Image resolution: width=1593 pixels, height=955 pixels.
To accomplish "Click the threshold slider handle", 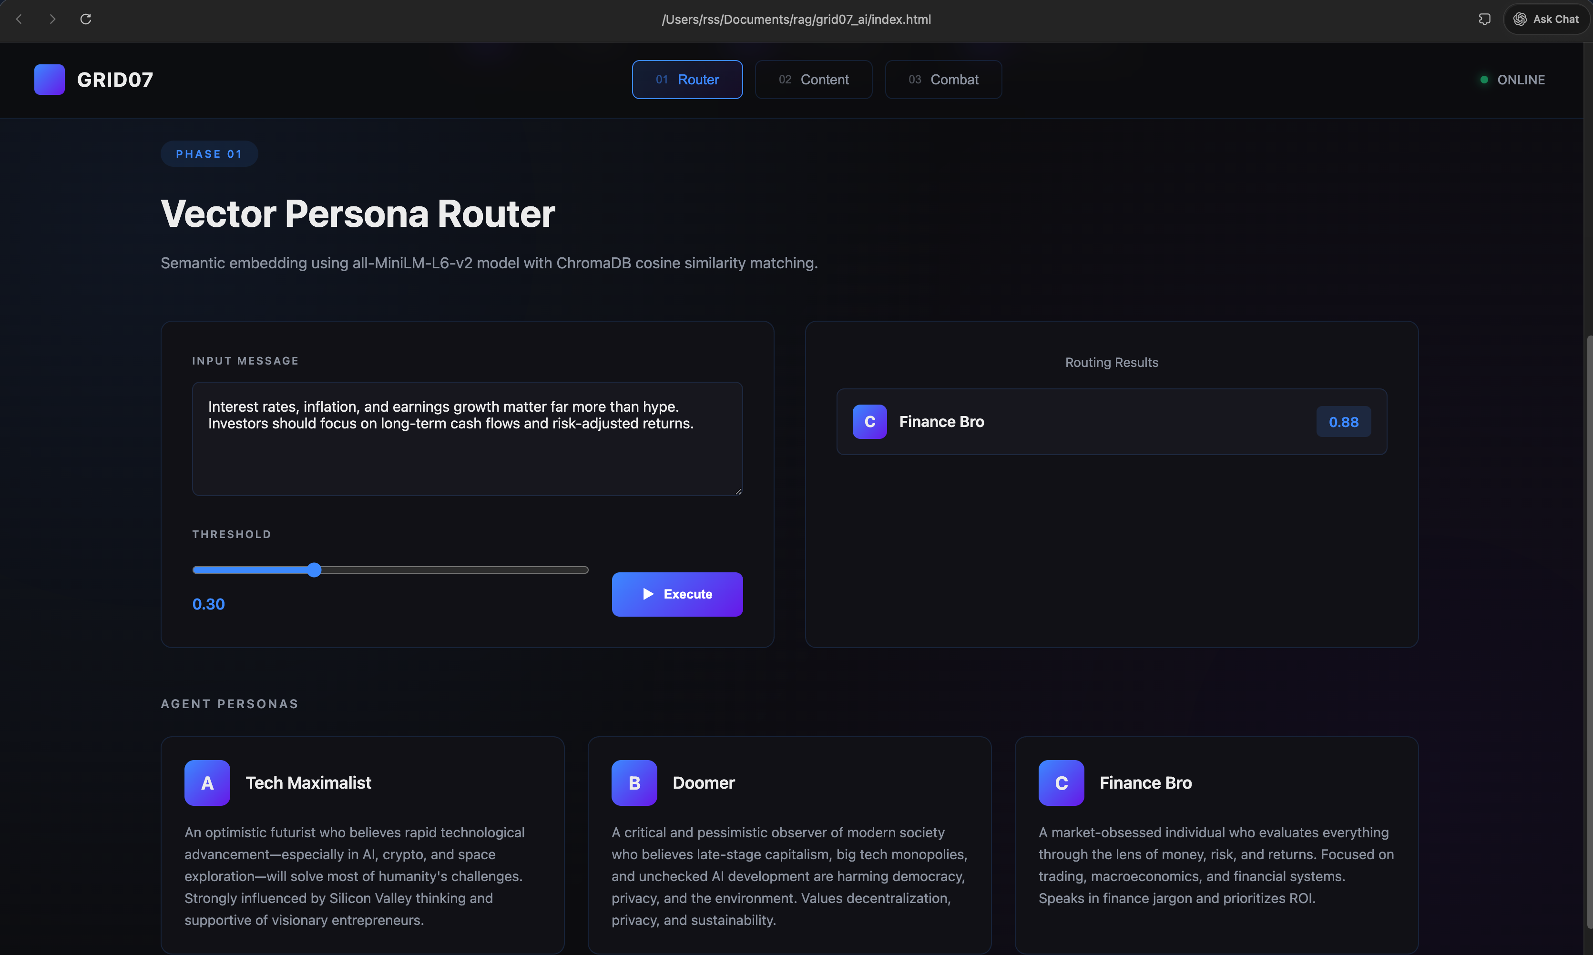I will [314, 569].
